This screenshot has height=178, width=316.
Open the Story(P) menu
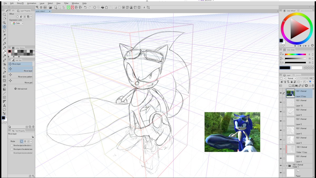(20, 3)
